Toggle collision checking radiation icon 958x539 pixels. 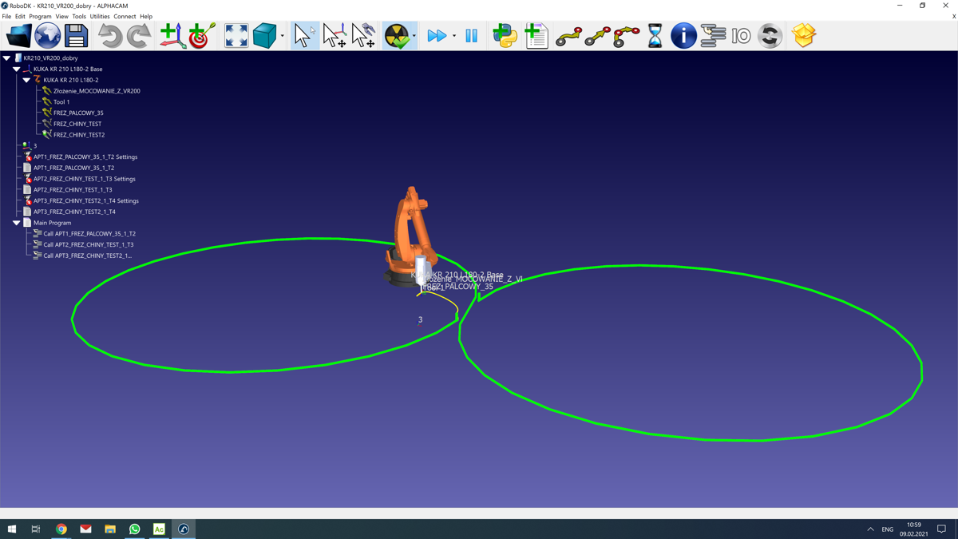(397, 36)
